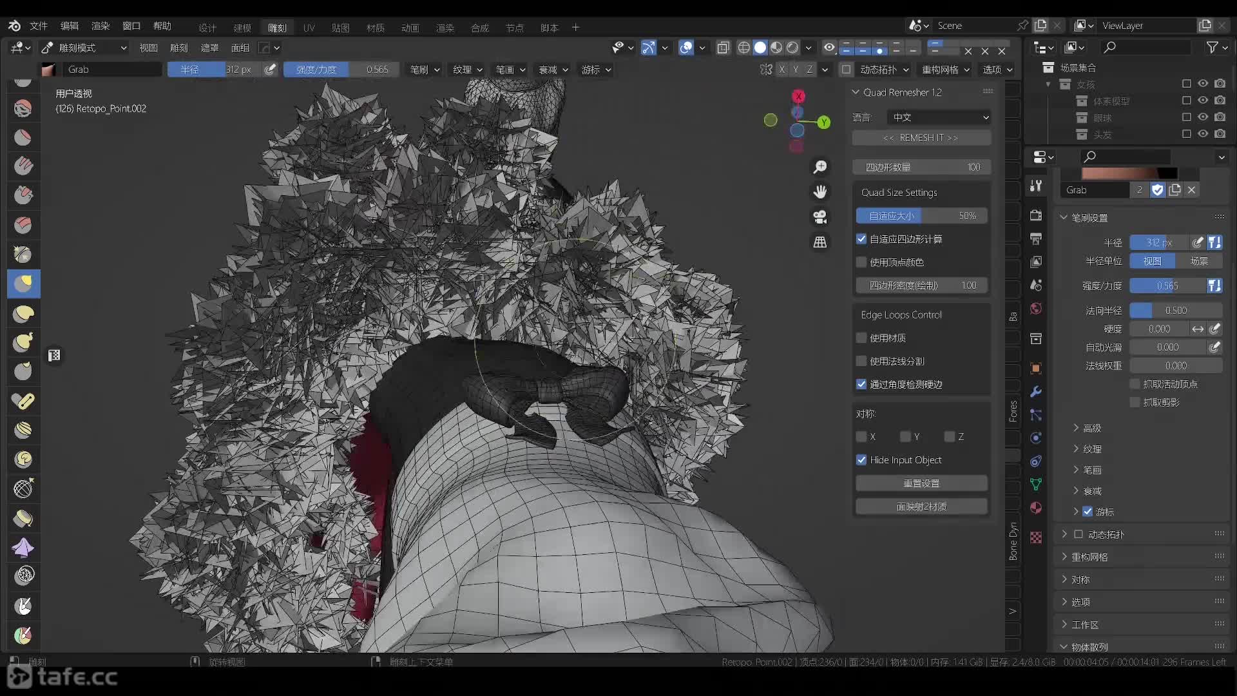Click the green Y axis gizmo ball
The width and height of the screenshot is (1237, 696).
823,122
